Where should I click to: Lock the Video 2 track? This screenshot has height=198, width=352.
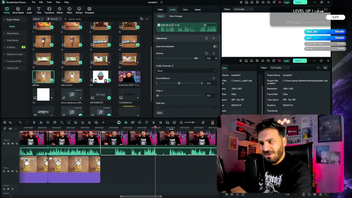click(4, 144)
